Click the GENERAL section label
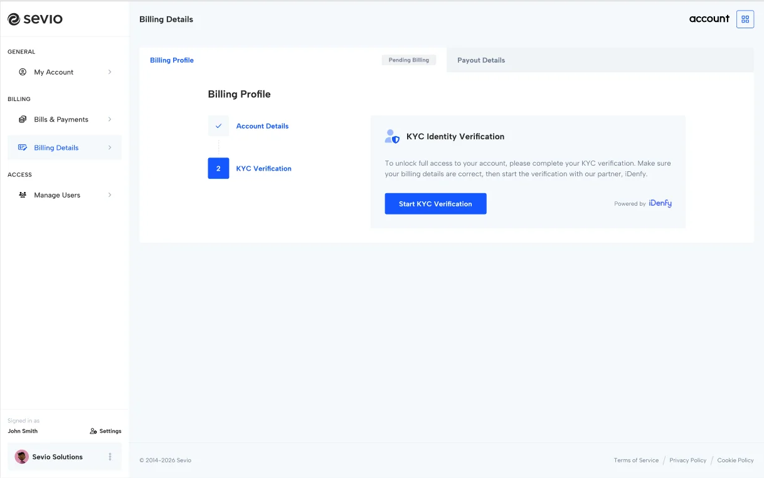The height and width of the screenshot is (478, 764). point(21,52)
